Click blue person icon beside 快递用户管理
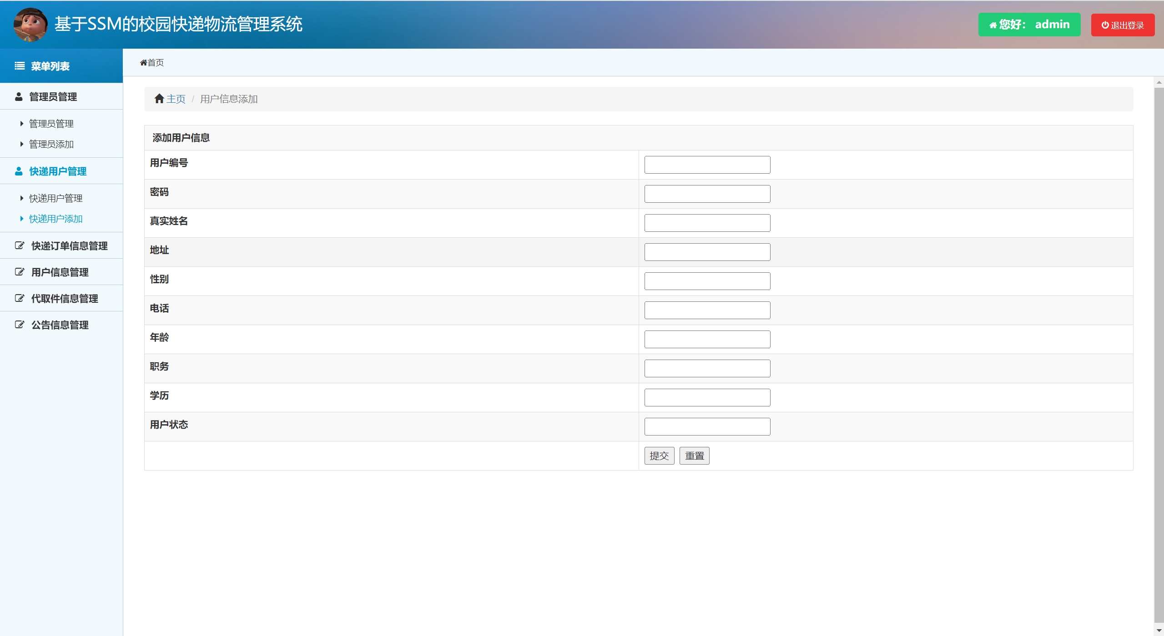Viewport: 1164px width, 636px height. point(19,171)
